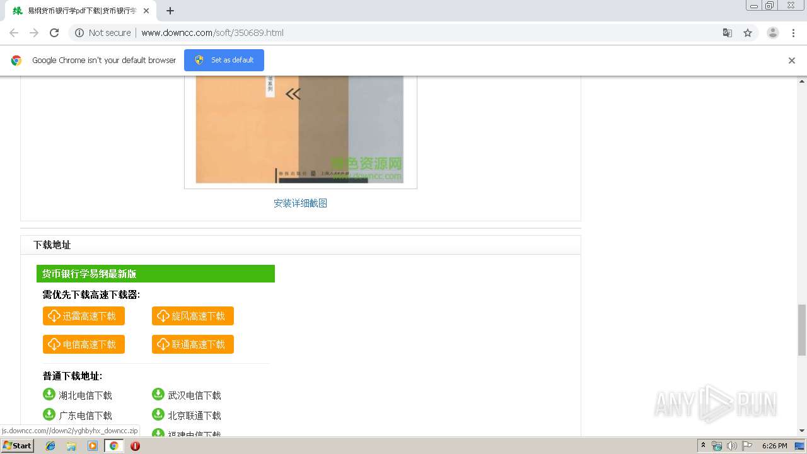Reload the current page
The image size is (807, 454).
(54, 33)
